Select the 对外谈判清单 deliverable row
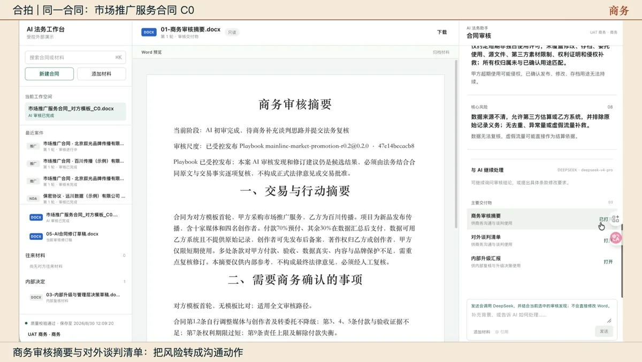 (x=541, y=240)
